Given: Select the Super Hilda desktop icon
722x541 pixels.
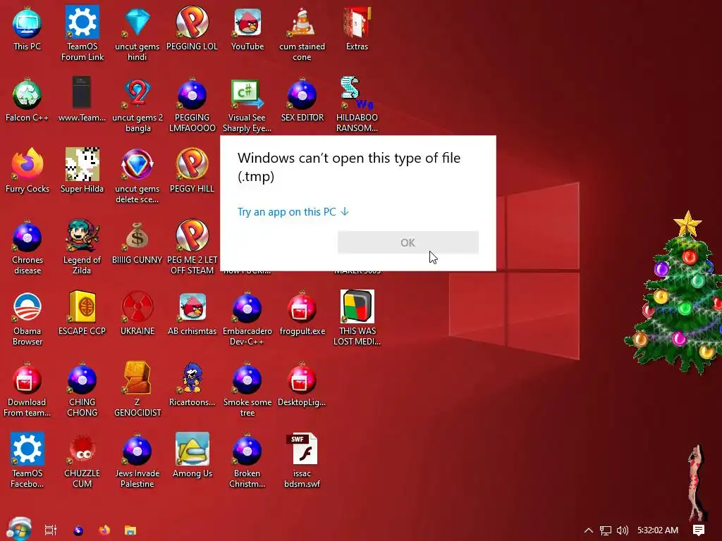Looking at the screenshot, I should 82,170.
